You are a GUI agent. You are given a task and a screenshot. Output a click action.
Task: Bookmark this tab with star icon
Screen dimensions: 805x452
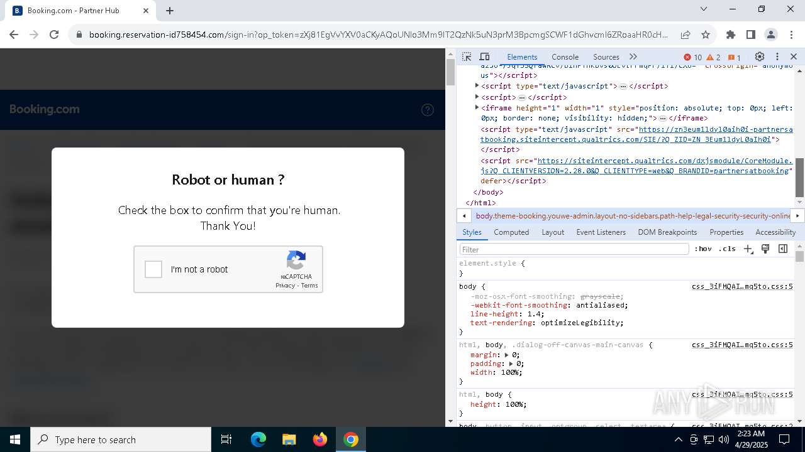click(x=706, y=35)
